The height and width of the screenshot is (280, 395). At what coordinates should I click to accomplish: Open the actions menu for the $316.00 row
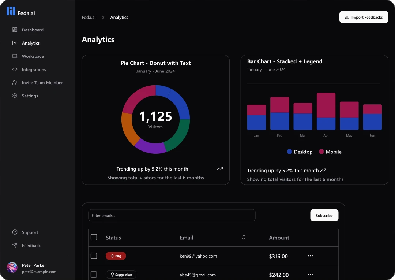click(310, 256)
